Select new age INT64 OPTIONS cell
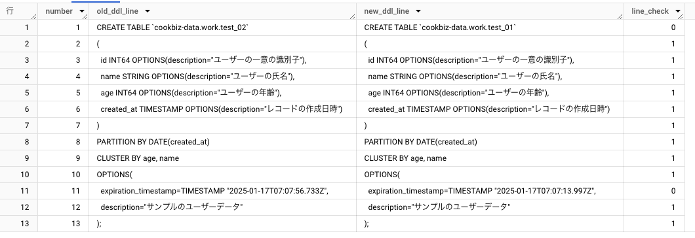The width and height of the screenshot is (695, 238). point(490,93)
